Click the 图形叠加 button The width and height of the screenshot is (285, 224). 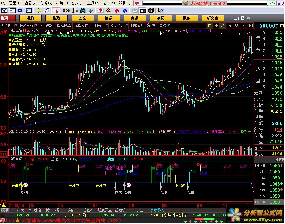click(137, 26)
